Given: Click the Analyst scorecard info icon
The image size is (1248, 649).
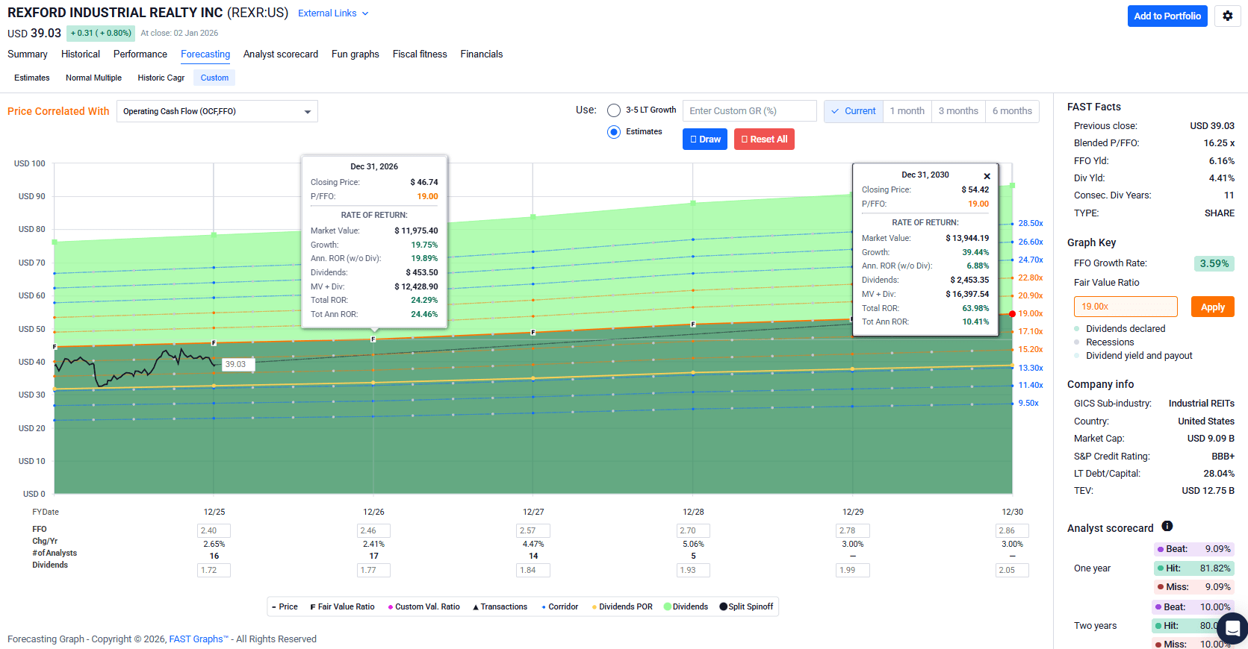Looking at the screenshot, I should [1167, 527].
